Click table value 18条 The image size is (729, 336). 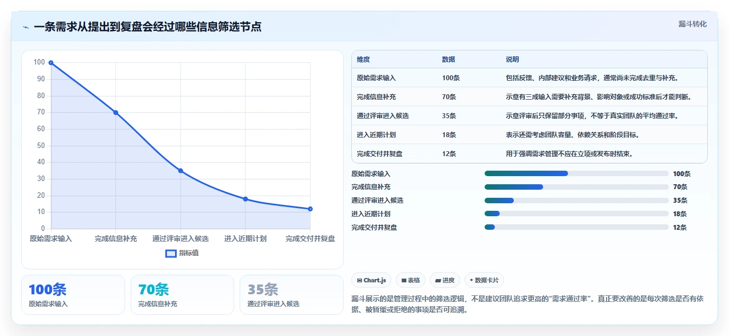click(449, 135)
